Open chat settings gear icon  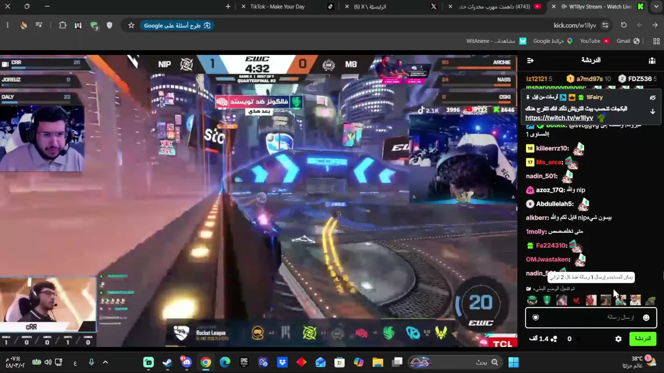click(x=618, y=339)
